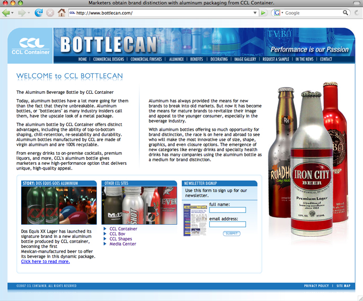Click the window resize grip corner
Image resolution: width=363 pixels, height=301 pixels.
[x=360, y=298]
